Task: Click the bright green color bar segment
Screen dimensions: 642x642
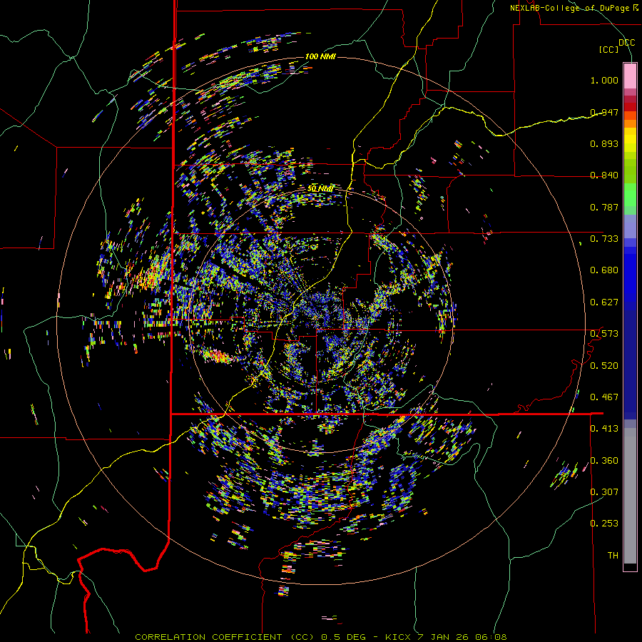Action: pyautogui.click(x=630, y=195)
